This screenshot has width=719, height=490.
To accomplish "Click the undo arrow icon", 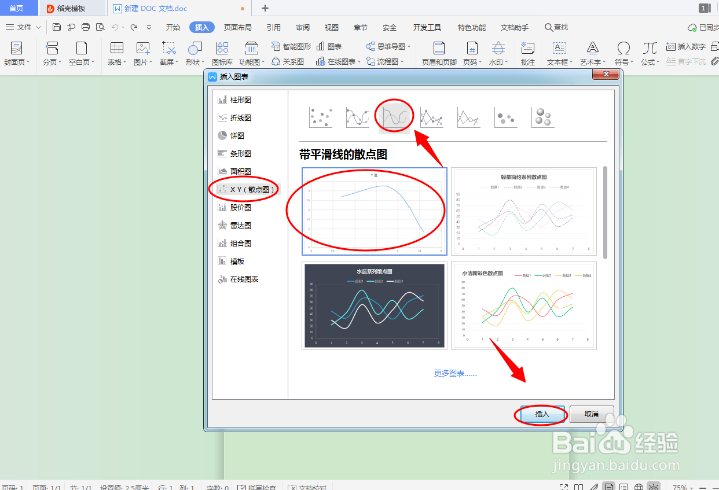I will coord(115,27).
